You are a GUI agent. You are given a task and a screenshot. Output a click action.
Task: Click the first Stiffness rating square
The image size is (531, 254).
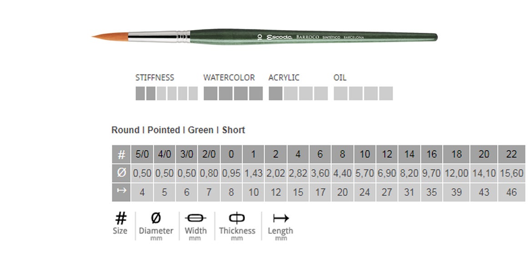pos(140,93)
